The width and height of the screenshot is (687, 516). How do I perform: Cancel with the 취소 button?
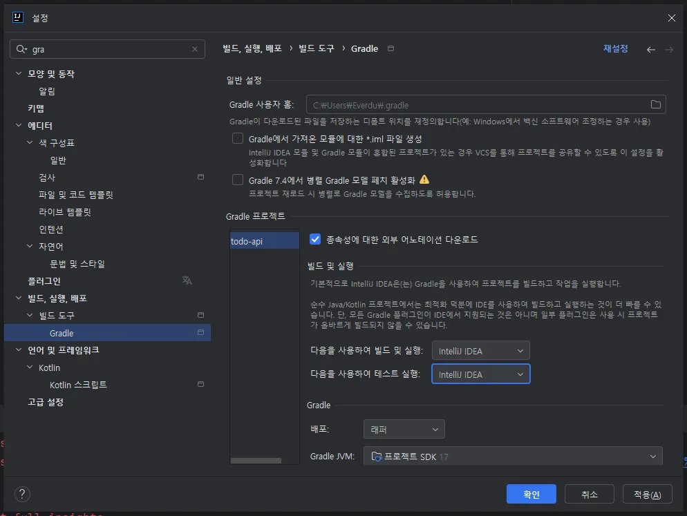tap(590, 494)
